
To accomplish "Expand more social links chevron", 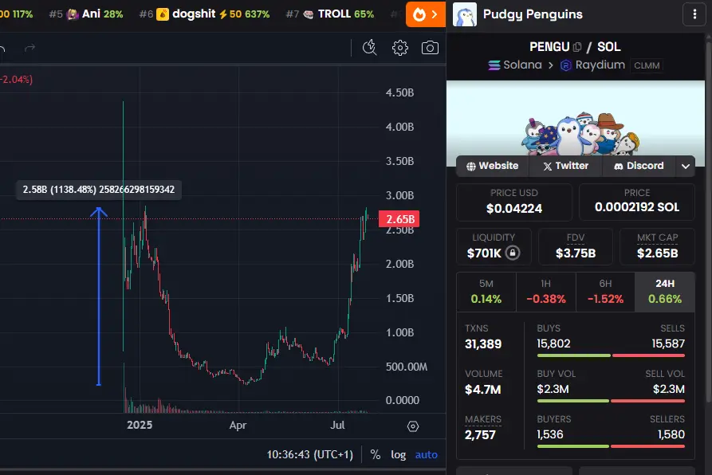I will point(686,166).
